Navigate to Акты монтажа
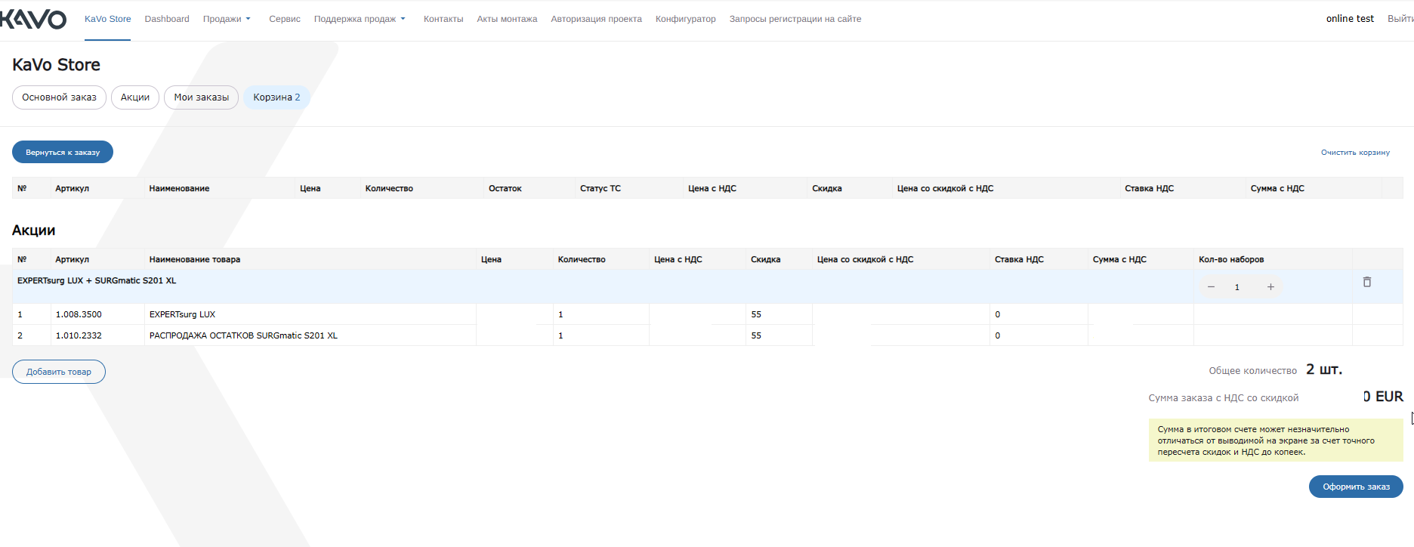The width and height of the screenshot is (1414, 547). click(507, 19)
